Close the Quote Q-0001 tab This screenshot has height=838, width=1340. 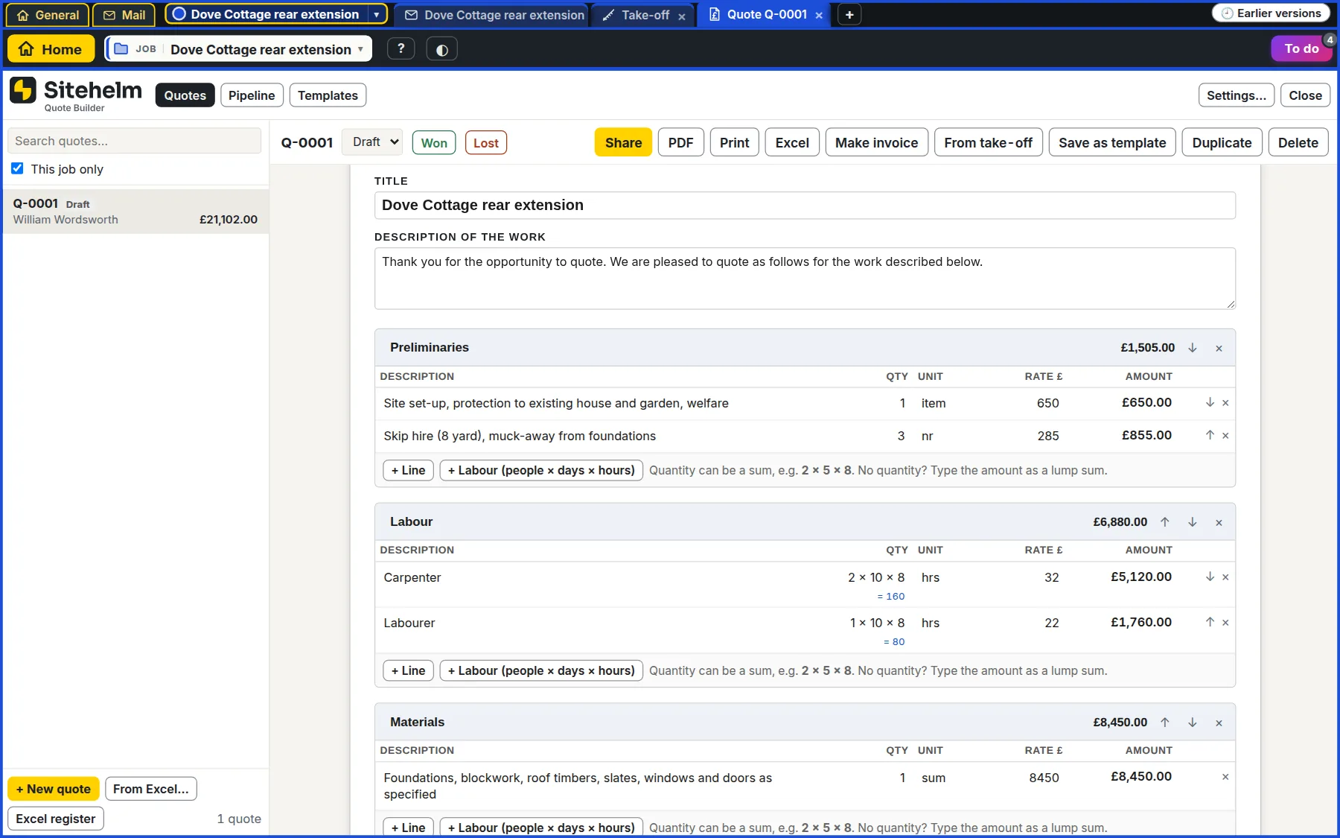819,16
